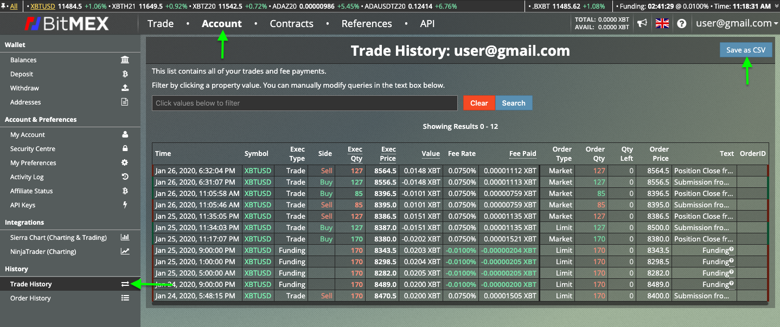This screenshot has width=780, height=327.
Task: Click Limit order type in 11:34:03 PM row
Action: [564, 227]
